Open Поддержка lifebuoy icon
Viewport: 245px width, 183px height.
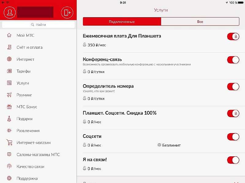click(x=9, y=178)
